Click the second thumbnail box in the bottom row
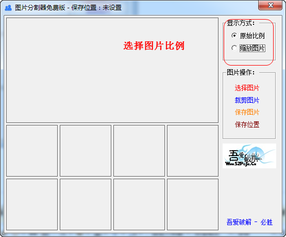This screenshot has width=286, height=237. click(x=86, y=204)
